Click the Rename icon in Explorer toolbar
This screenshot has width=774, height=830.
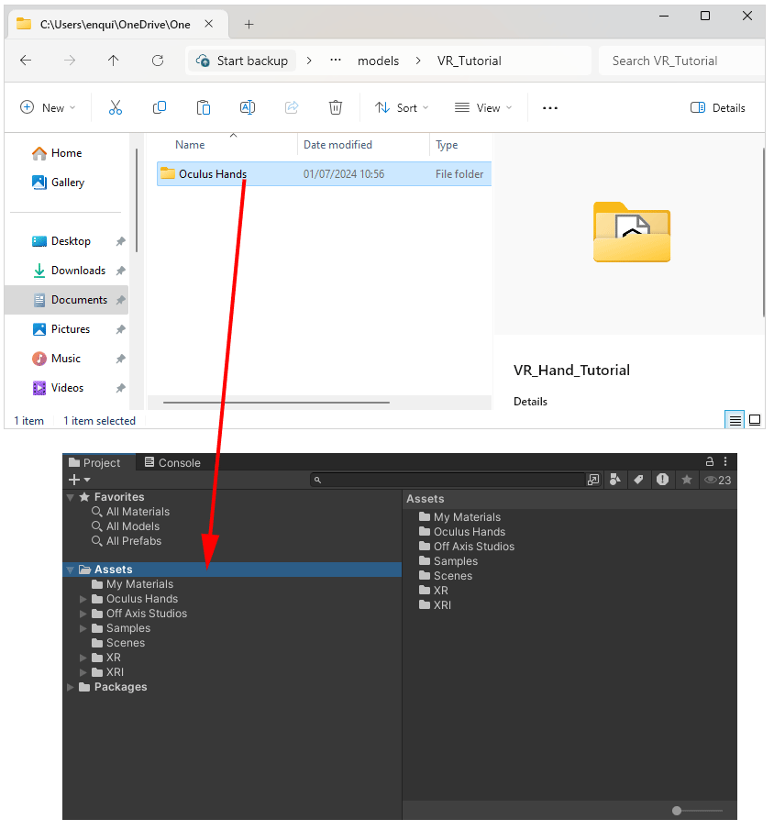pyautogui.click(x=248, y=107)
